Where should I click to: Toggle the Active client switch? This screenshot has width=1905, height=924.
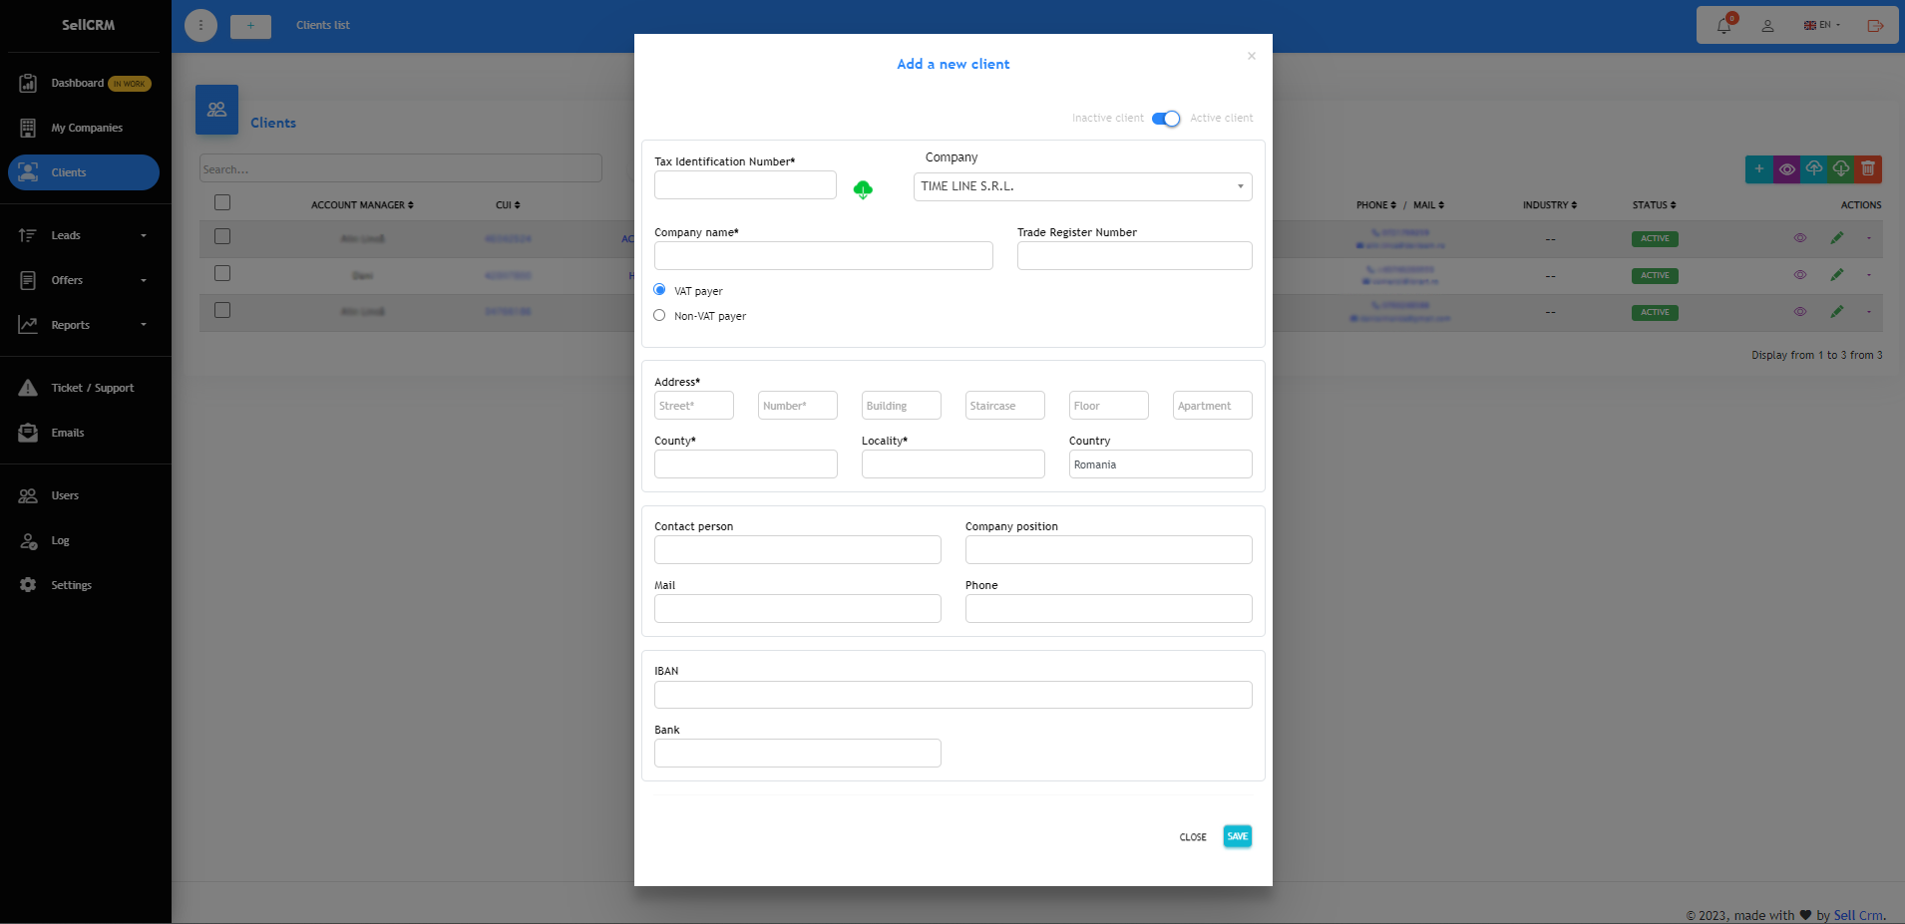coord(1165,119)
